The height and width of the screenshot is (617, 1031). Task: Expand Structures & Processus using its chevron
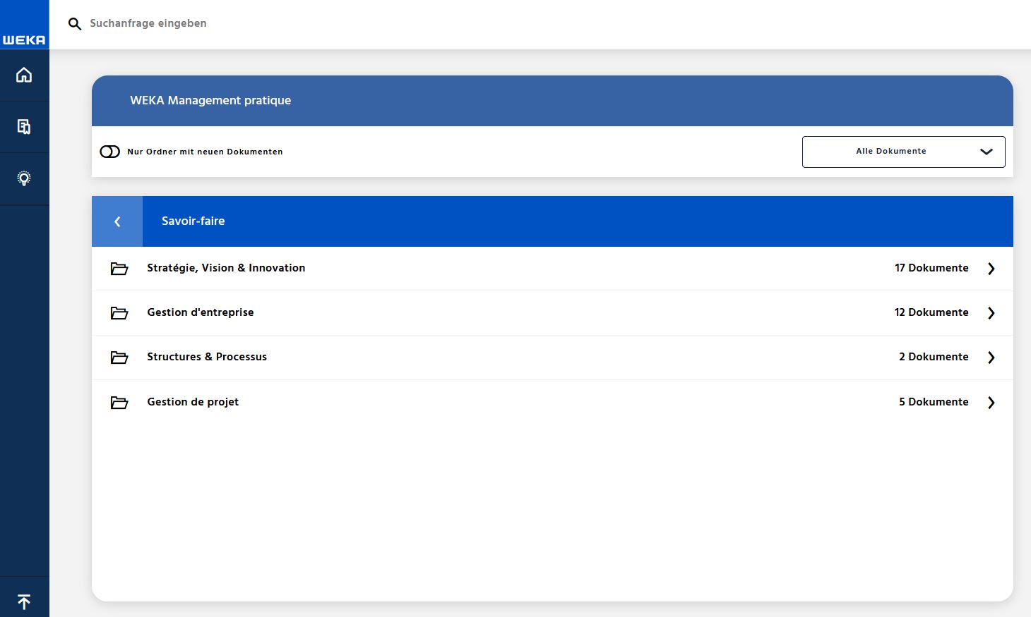pyautogui.click(x=991, y=358)
